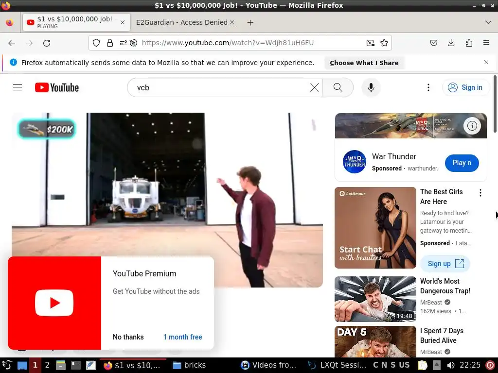Accept the 1 month free offer
The height and width of the screenshot is (373, 498).
pos(183,337)
